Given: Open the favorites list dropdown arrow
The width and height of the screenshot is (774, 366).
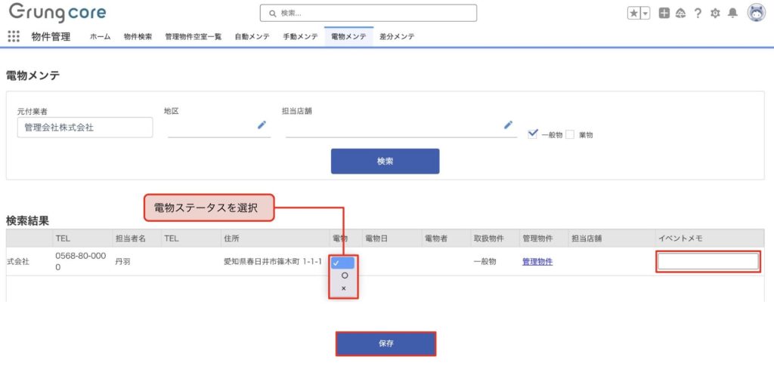Looking at the screenshot, I should click(646, 13).
